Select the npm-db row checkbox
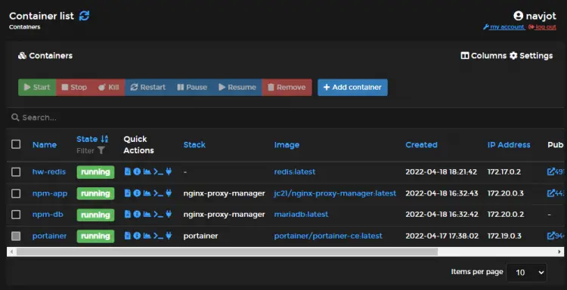The image size is (567, 290). [x=16, y=214]
